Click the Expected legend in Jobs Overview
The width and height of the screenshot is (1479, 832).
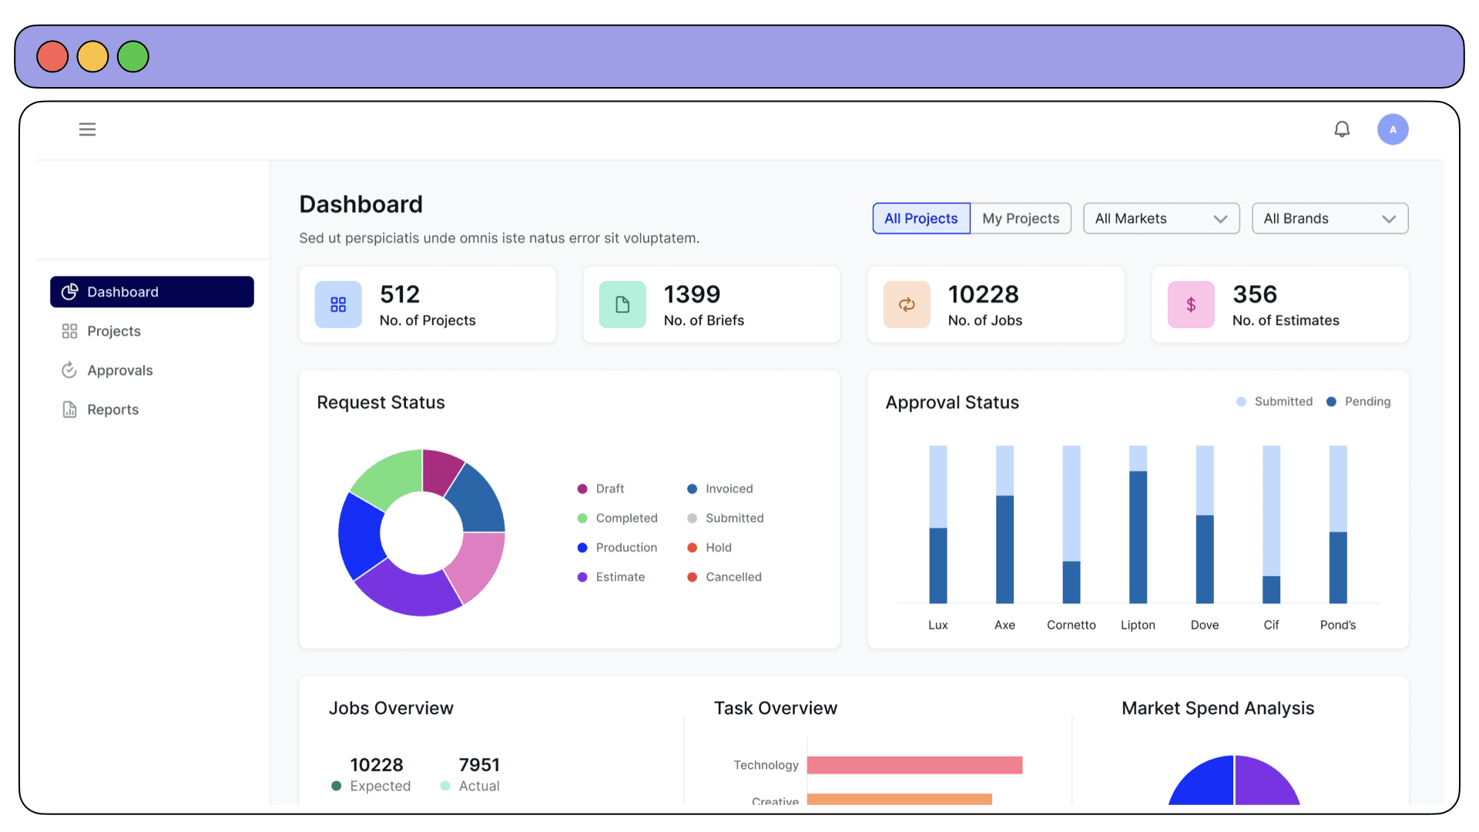(x=371, y=786)
